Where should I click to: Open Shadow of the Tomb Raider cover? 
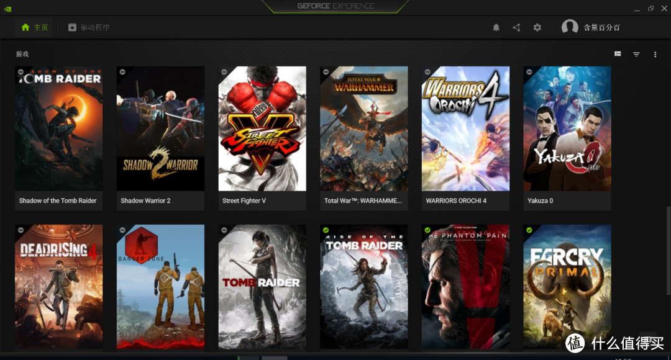[x=59, y=128]
